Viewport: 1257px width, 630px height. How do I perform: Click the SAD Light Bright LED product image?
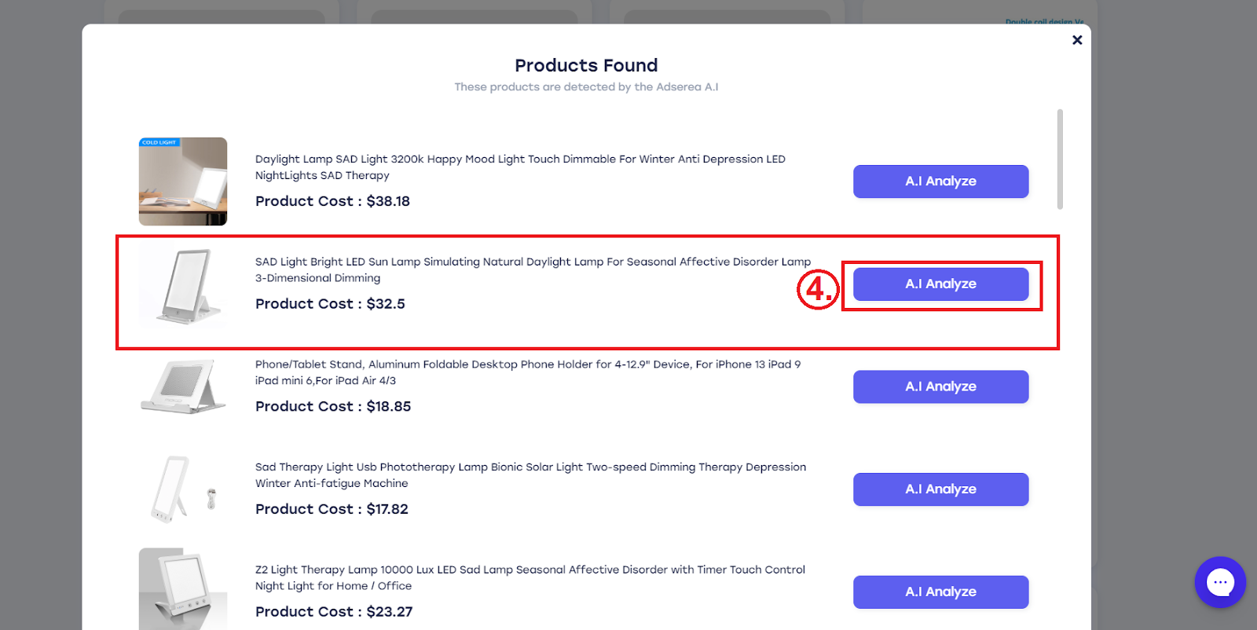(183, 284)
